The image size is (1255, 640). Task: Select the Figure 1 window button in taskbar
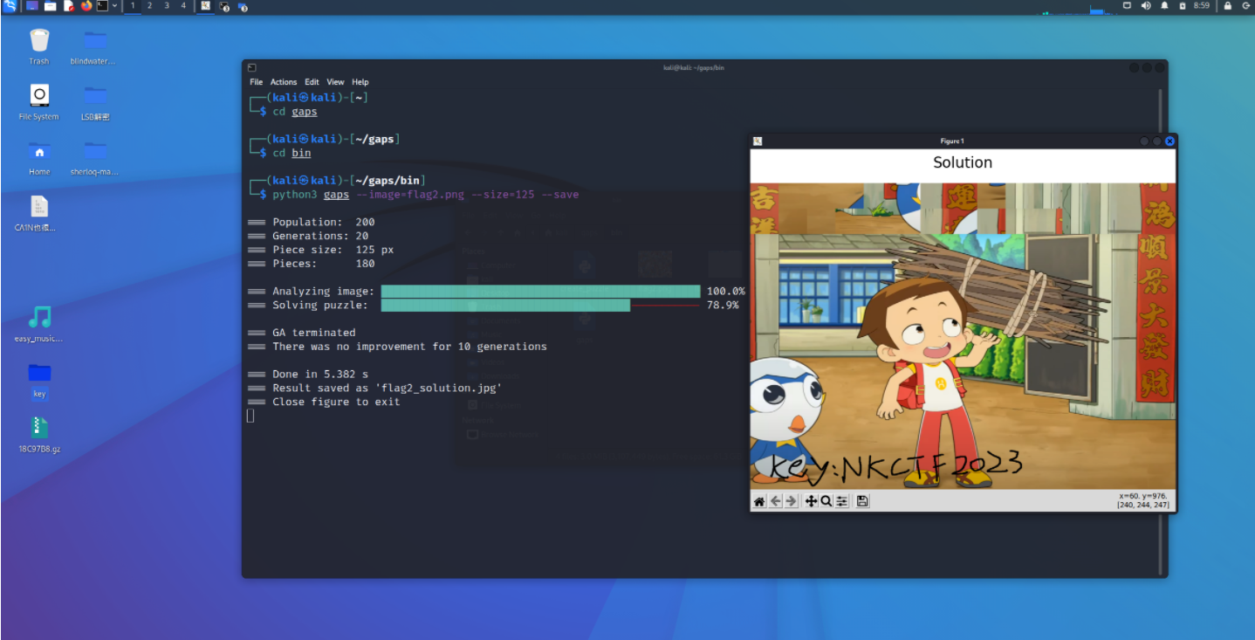click(206, 5)
